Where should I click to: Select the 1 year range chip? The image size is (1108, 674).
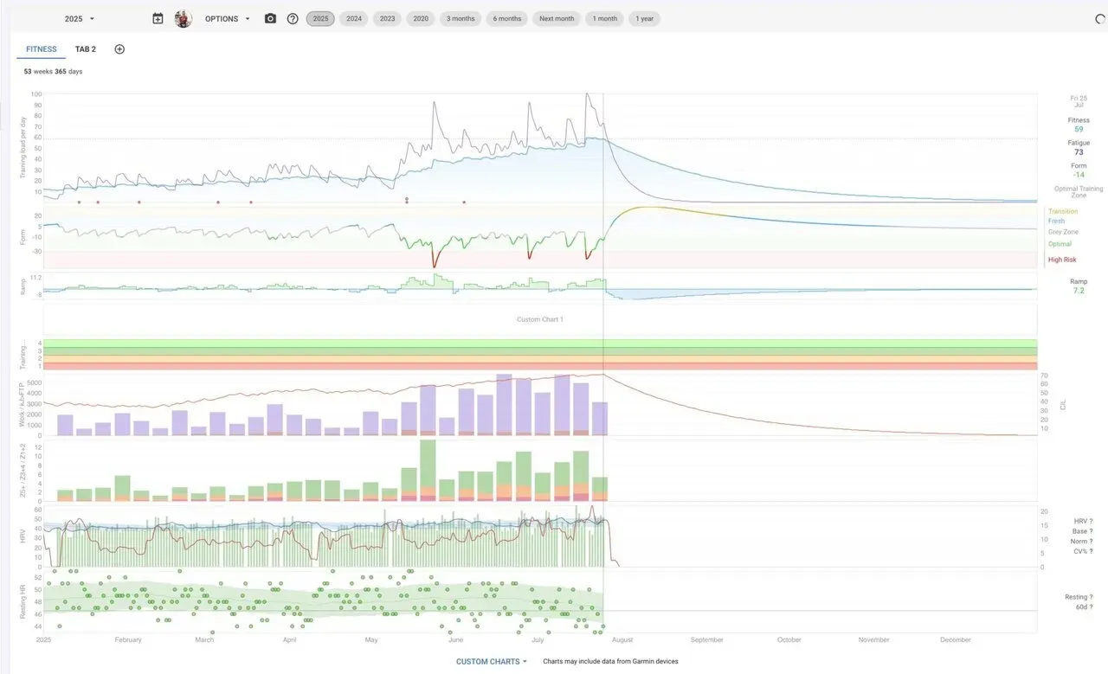pyautogui.click(x=644, y=18)
